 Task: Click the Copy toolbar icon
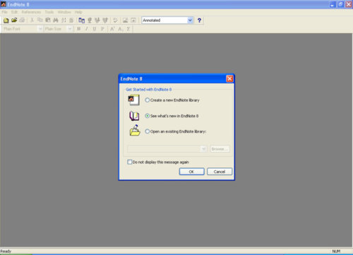click(40, 20)
